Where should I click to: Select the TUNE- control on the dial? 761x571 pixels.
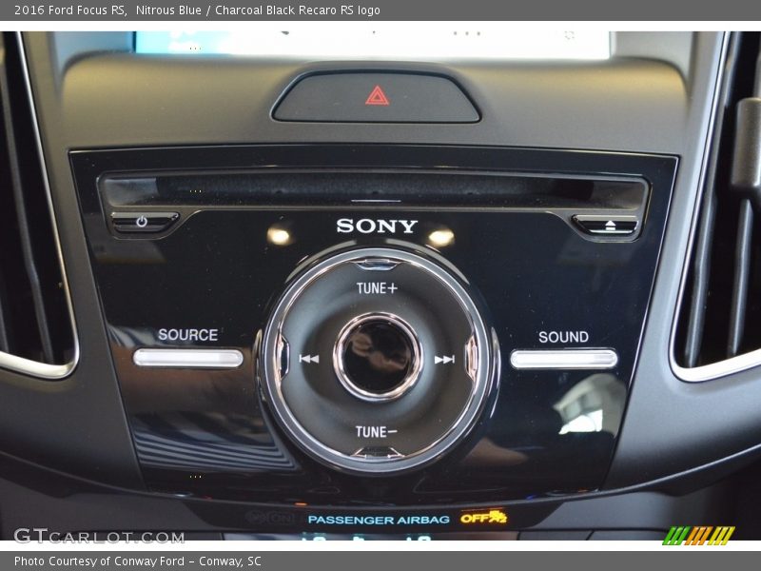(x=376, y=432)
